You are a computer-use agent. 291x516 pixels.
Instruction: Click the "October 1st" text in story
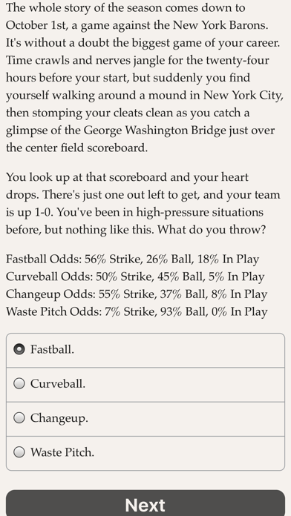click(36, 25)
